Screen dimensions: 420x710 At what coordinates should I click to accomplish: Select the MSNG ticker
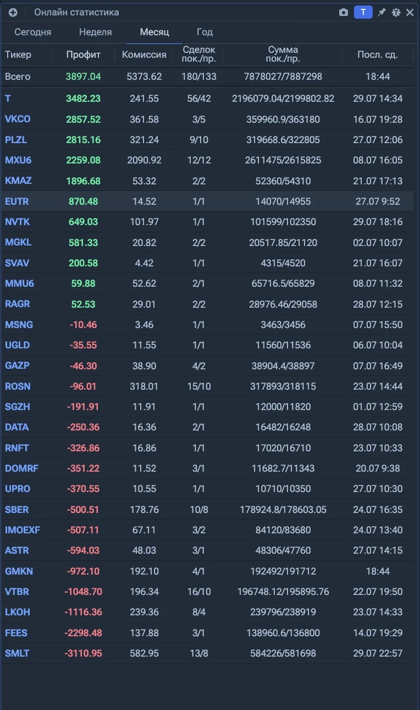19,325
